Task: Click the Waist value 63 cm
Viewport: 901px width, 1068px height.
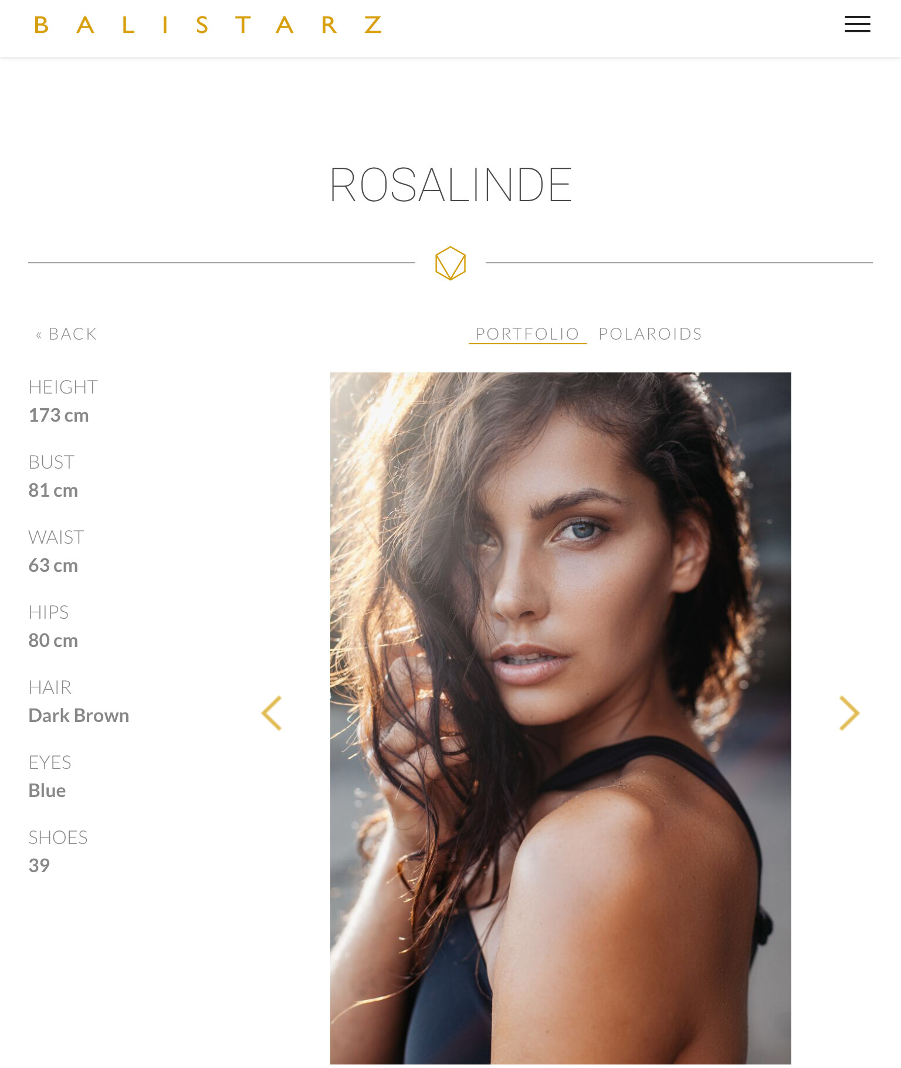Action: tap(53, 565)
